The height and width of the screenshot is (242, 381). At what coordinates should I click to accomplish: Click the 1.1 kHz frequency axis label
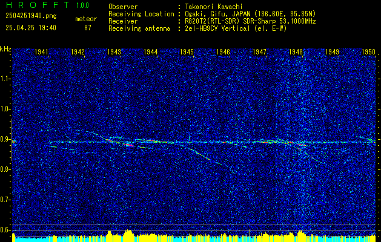coord(4,79)
